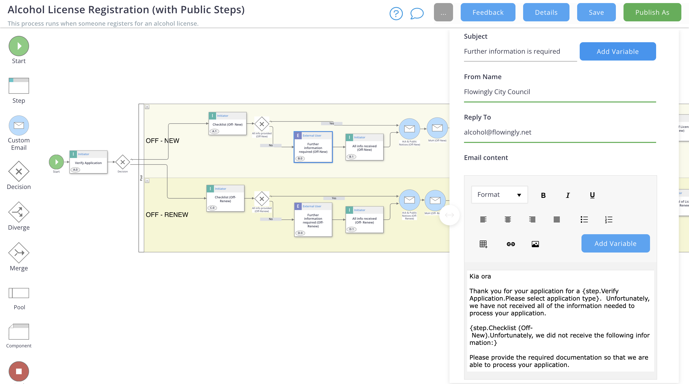Pick the Step element from the palette

point(19,86)
